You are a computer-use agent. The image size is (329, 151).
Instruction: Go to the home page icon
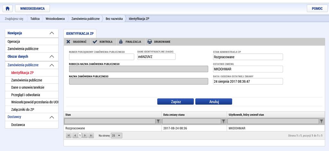coord(8,8)
